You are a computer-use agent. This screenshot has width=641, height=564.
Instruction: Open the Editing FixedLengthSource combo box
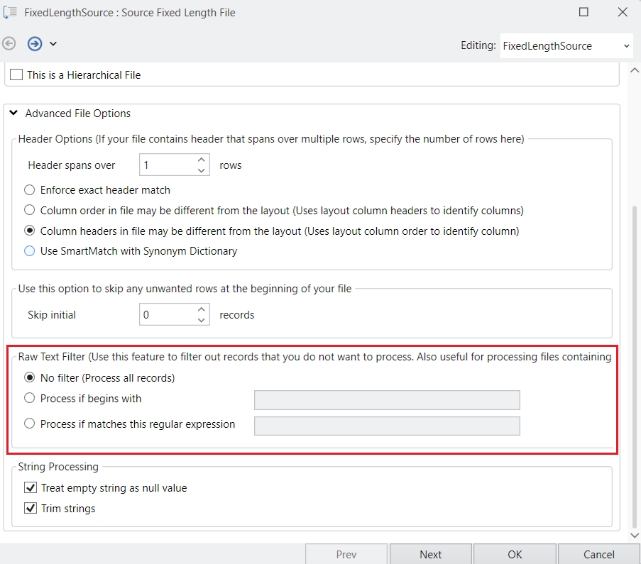tap(566, 45)
